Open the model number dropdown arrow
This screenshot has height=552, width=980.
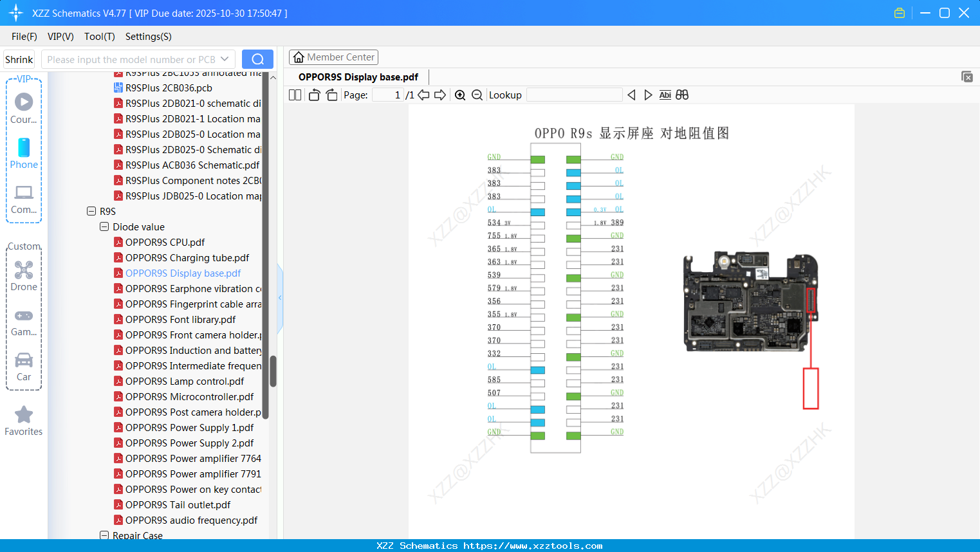click(x=225, y=59)
